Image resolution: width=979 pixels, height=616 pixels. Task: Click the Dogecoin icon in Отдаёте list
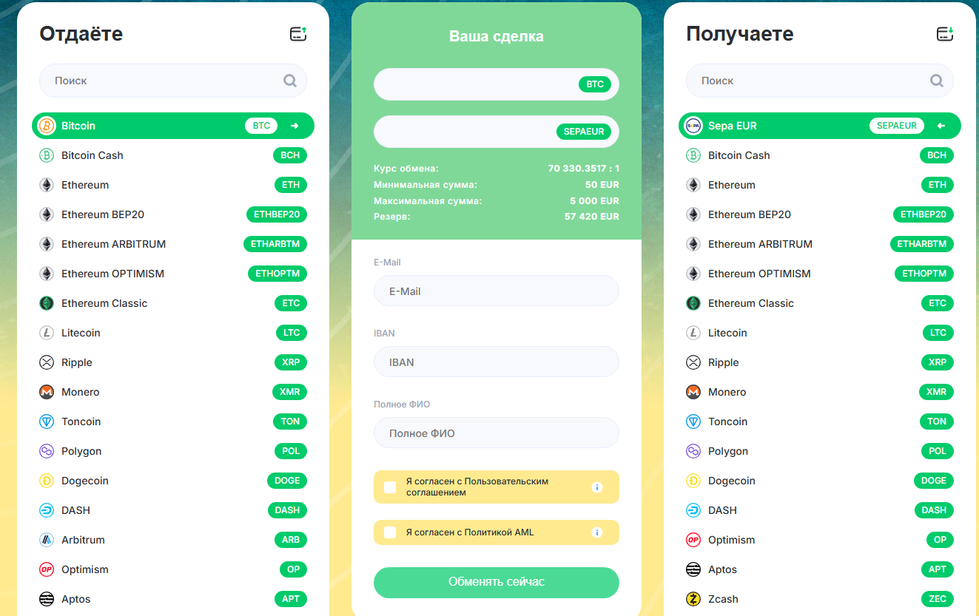coord(47,481)
